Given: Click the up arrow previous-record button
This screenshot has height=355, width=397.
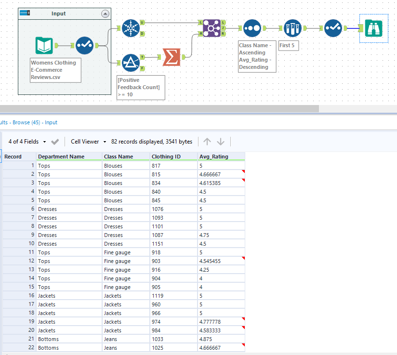Looking at the screenshot, I should (207, 142).
